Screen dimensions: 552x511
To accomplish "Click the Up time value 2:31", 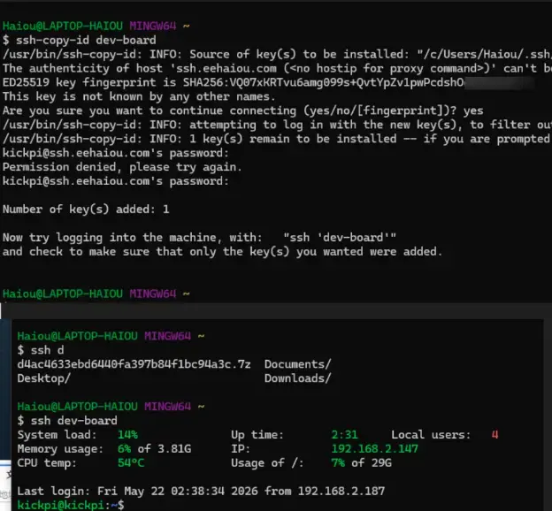I will (344, 434).
